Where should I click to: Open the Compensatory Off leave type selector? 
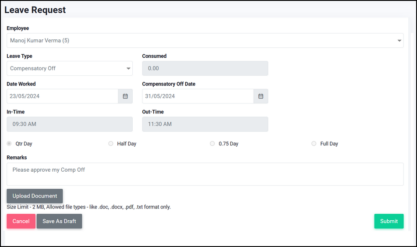[x=70, y=68]
